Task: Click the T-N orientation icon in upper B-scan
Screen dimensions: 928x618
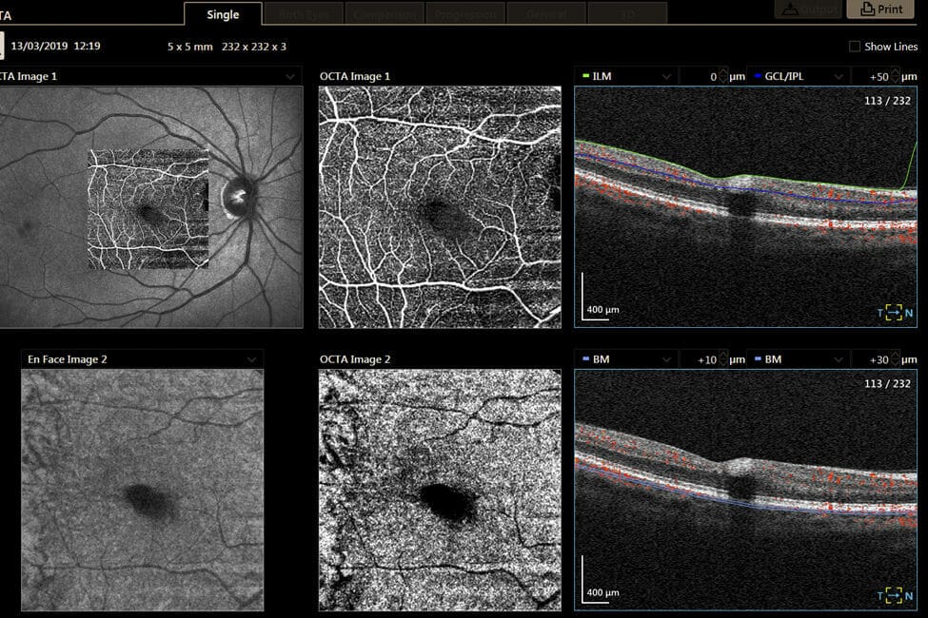Action: tap(894, 312)
